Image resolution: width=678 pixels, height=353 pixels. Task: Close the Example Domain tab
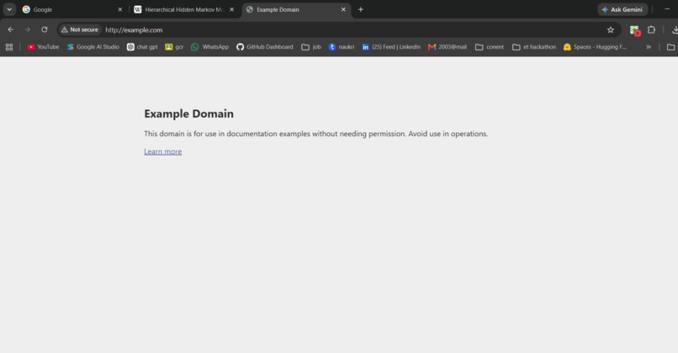pyautogui.click(x=343, y=9)
